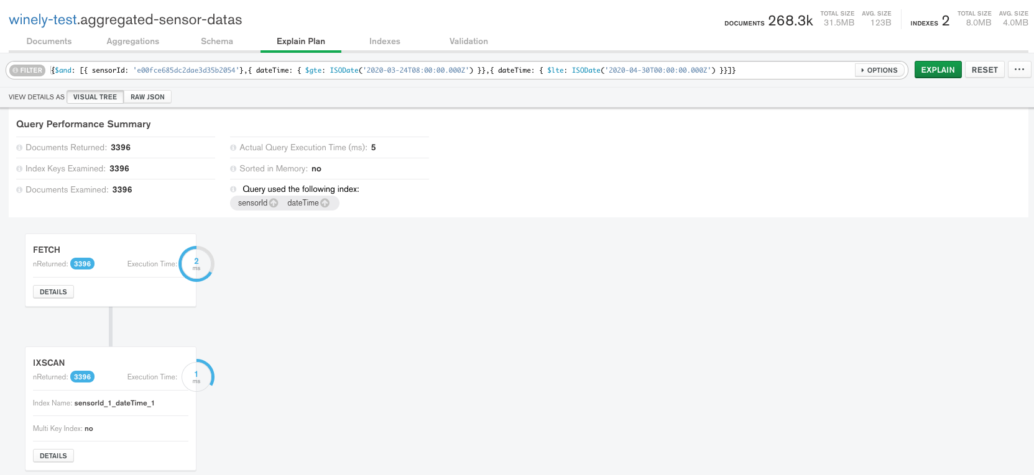
Task: Reset the query with Reset button
Action: (x=984, y=70)
